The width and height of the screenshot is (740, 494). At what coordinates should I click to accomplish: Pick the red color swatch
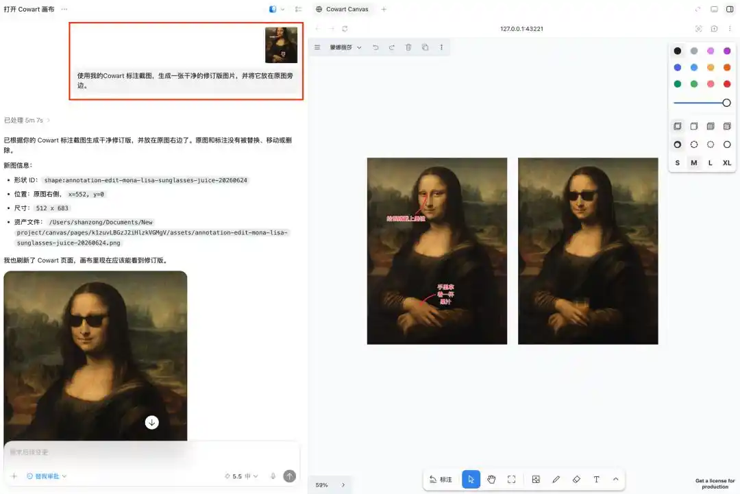point(727,84)
